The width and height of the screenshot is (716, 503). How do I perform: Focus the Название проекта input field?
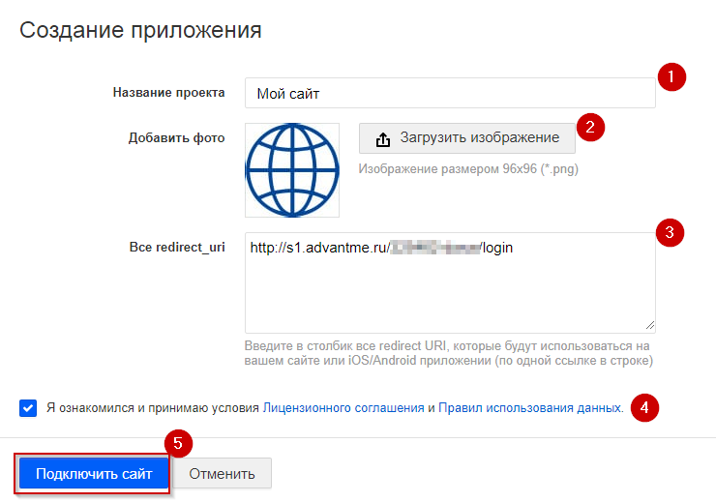pyautogui.click(x=450, y=94)
